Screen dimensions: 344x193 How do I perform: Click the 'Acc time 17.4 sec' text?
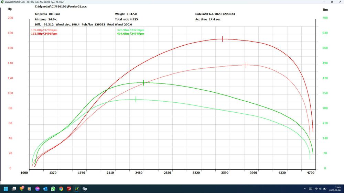point(208,19)
